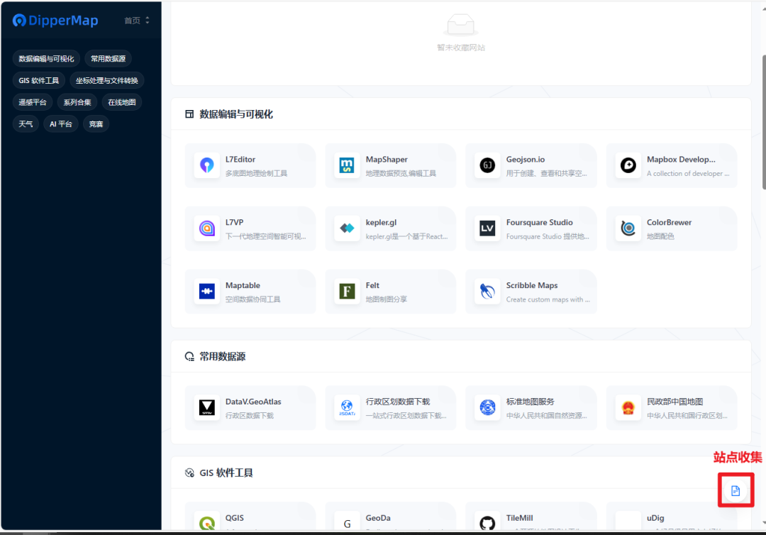The height and width of the screenshot is (535, 766).
Task: Select the Maptable collaboration tool icon
Action: click(206, 292)
